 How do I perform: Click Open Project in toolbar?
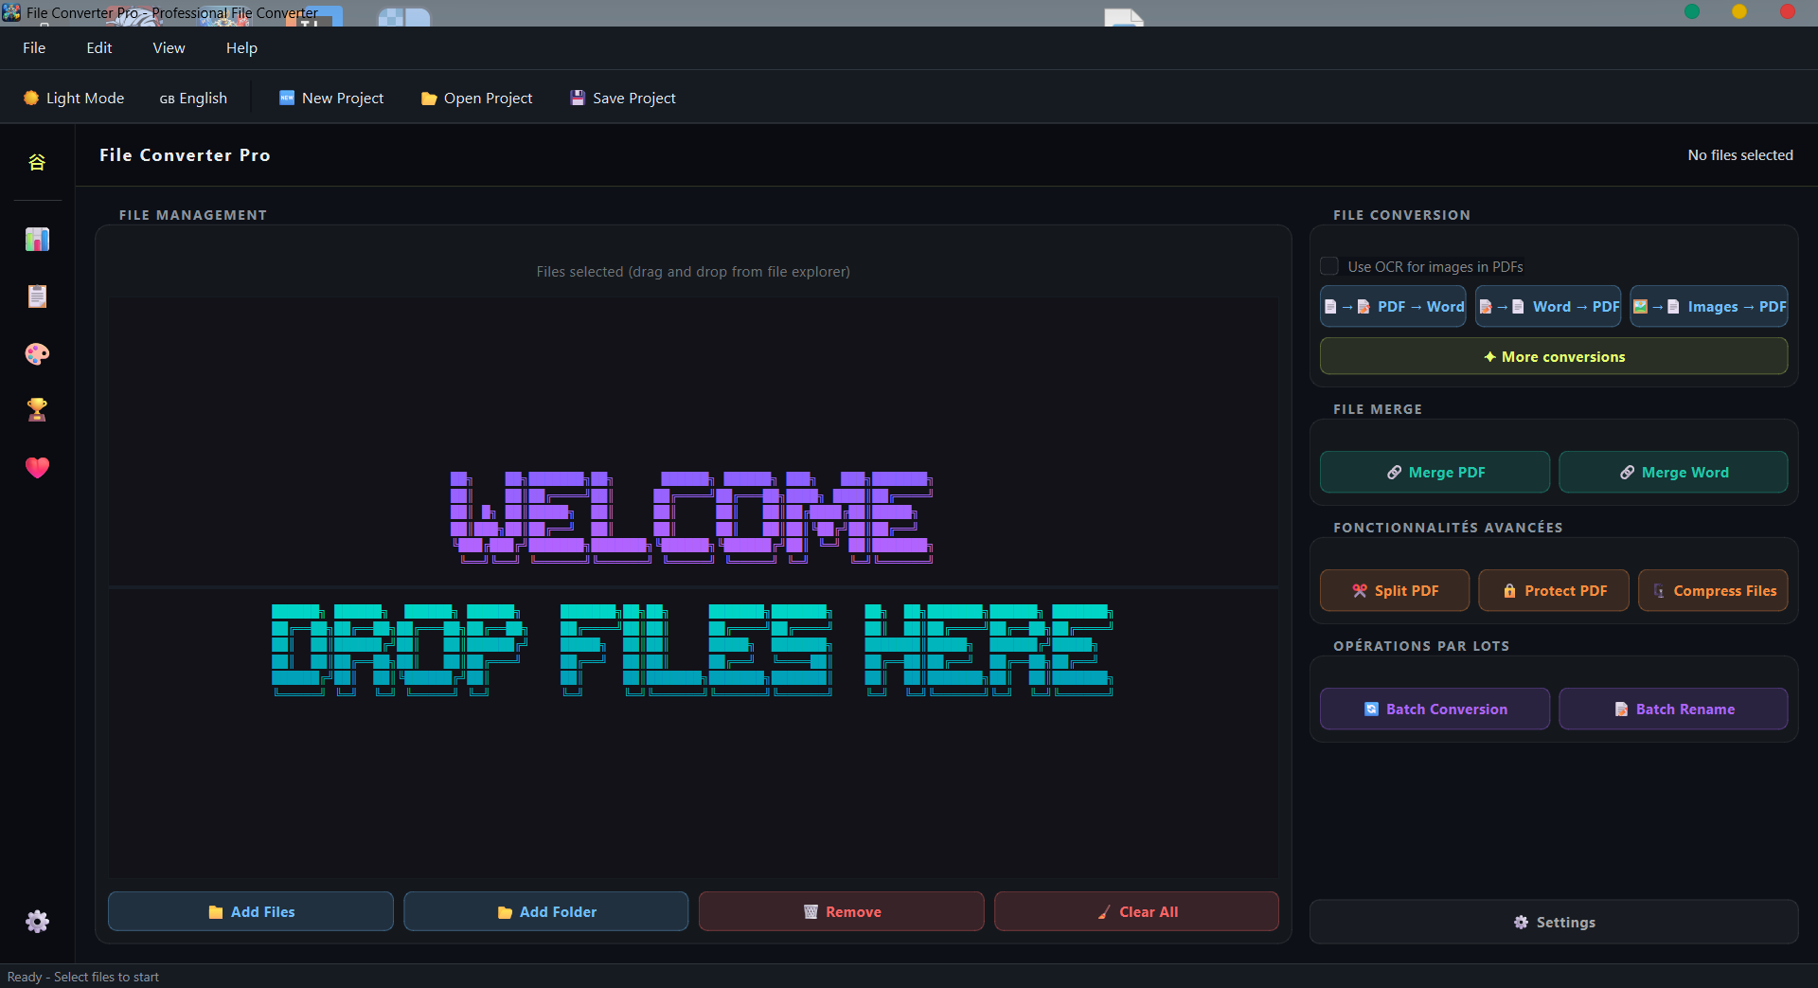476,98
